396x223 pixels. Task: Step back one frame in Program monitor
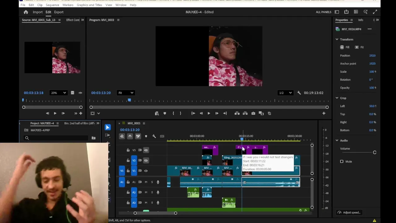tap(201, 113)
